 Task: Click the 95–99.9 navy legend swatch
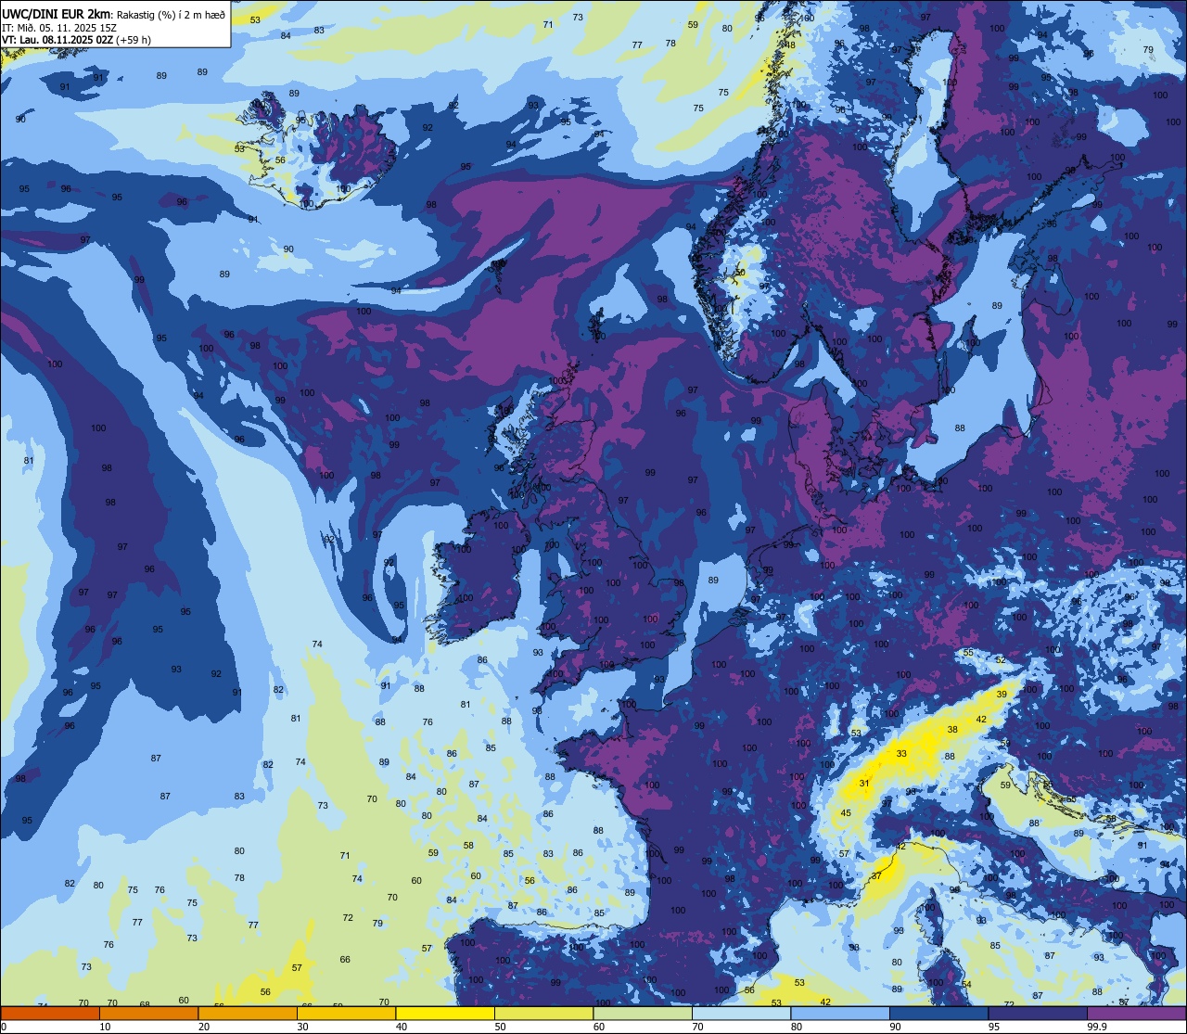(1038, 1013)
